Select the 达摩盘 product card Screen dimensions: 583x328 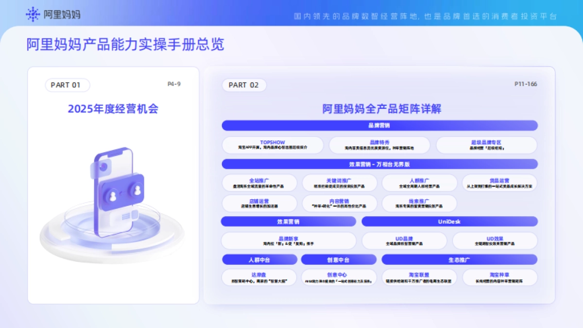(259, 277)
